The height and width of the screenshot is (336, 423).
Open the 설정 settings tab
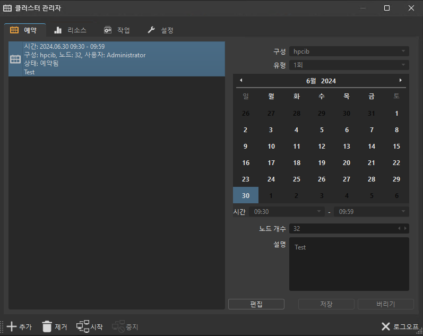pos(160,30)
